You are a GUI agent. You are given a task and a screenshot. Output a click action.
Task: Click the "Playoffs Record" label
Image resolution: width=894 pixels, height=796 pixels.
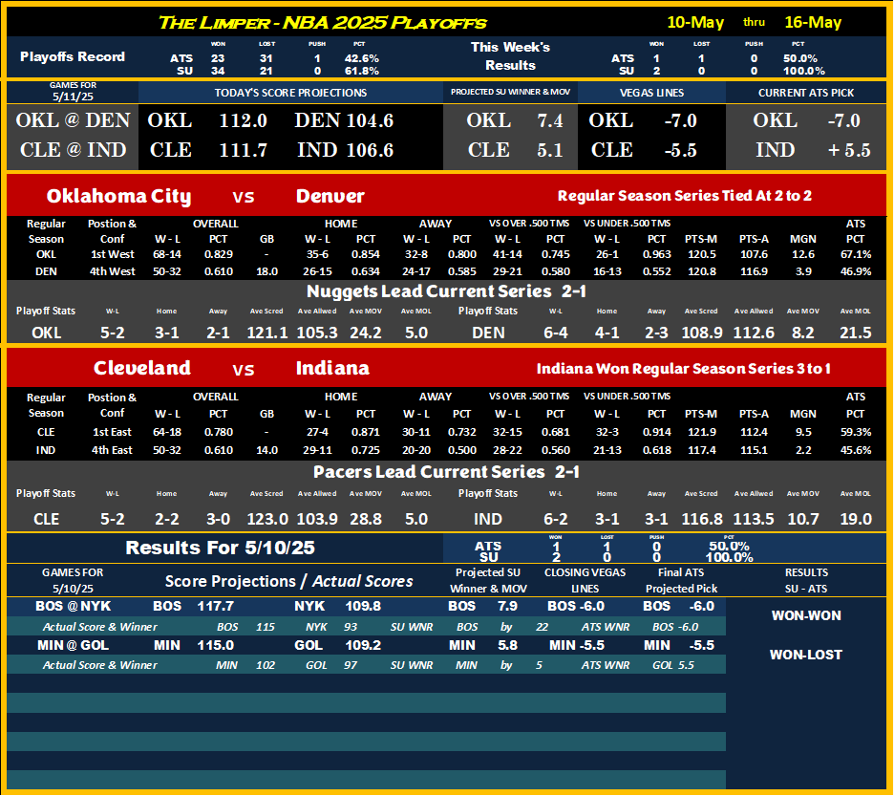73,56
